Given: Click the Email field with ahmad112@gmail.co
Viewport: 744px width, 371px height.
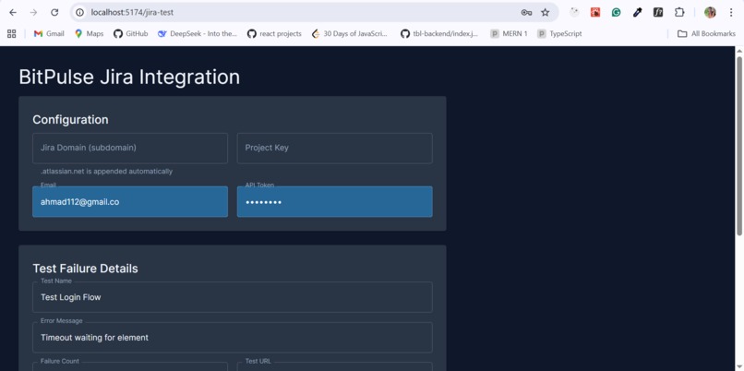Looking at the screenshot, I should [x=130, y=201].
